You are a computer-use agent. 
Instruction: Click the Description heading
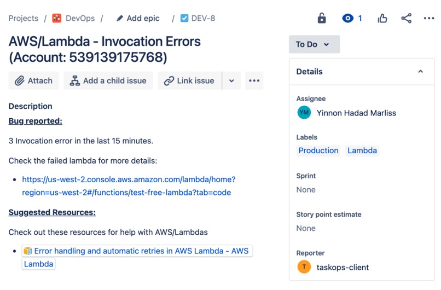click(x=31, y=106)
